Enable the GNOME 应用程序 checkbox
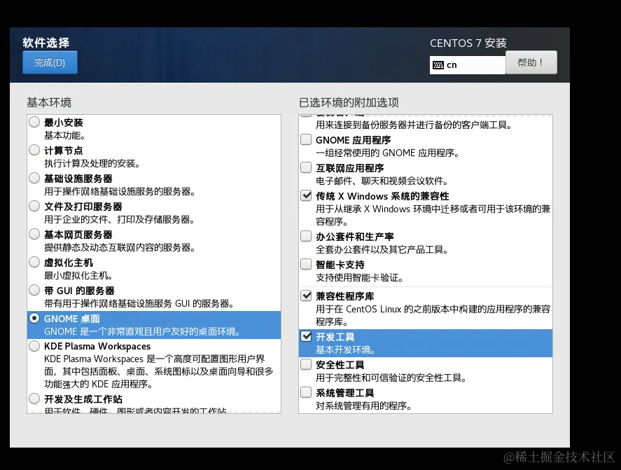 coord(306,139)
